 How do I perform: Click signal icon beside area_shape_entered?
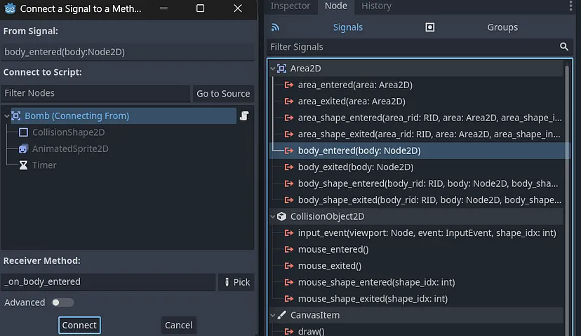pyautogui.click(x=289, y=118)
